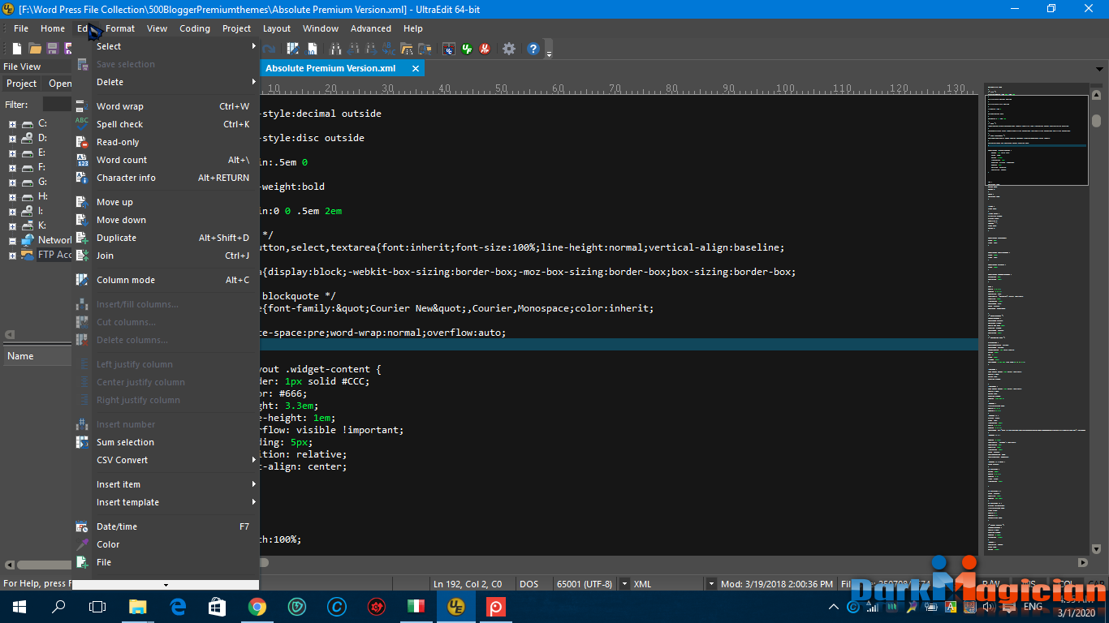Launch UltraCompare from the toolbar
Viewport: 1109px width, 623px height.
pos(448,49)
